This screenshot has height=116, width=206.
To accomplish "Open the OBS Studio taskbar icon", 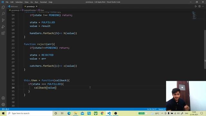I will coord(116,113).
